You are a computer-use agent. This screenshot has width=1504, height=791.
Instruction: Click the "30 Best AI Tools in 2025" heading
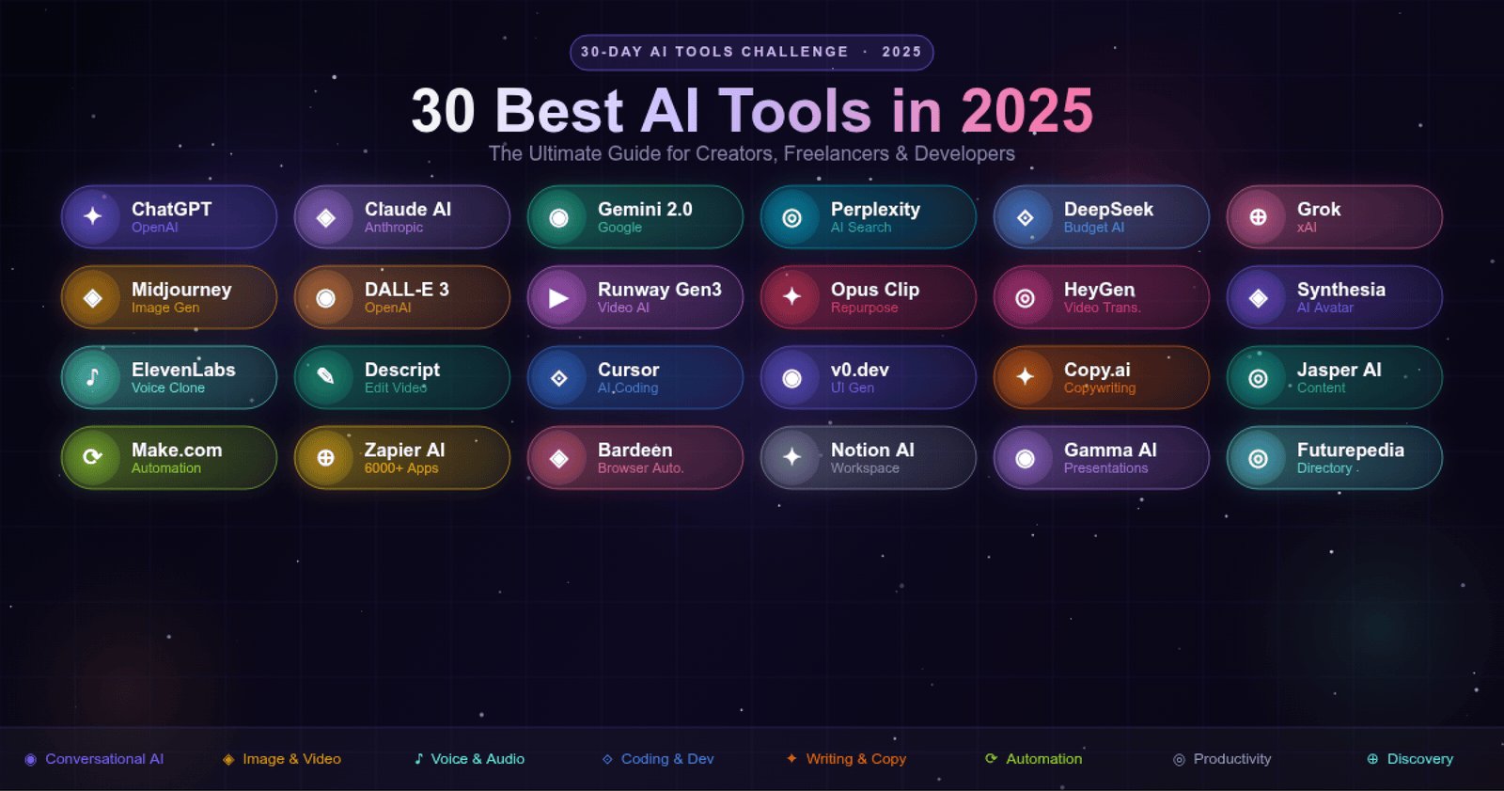click(752, 111)
